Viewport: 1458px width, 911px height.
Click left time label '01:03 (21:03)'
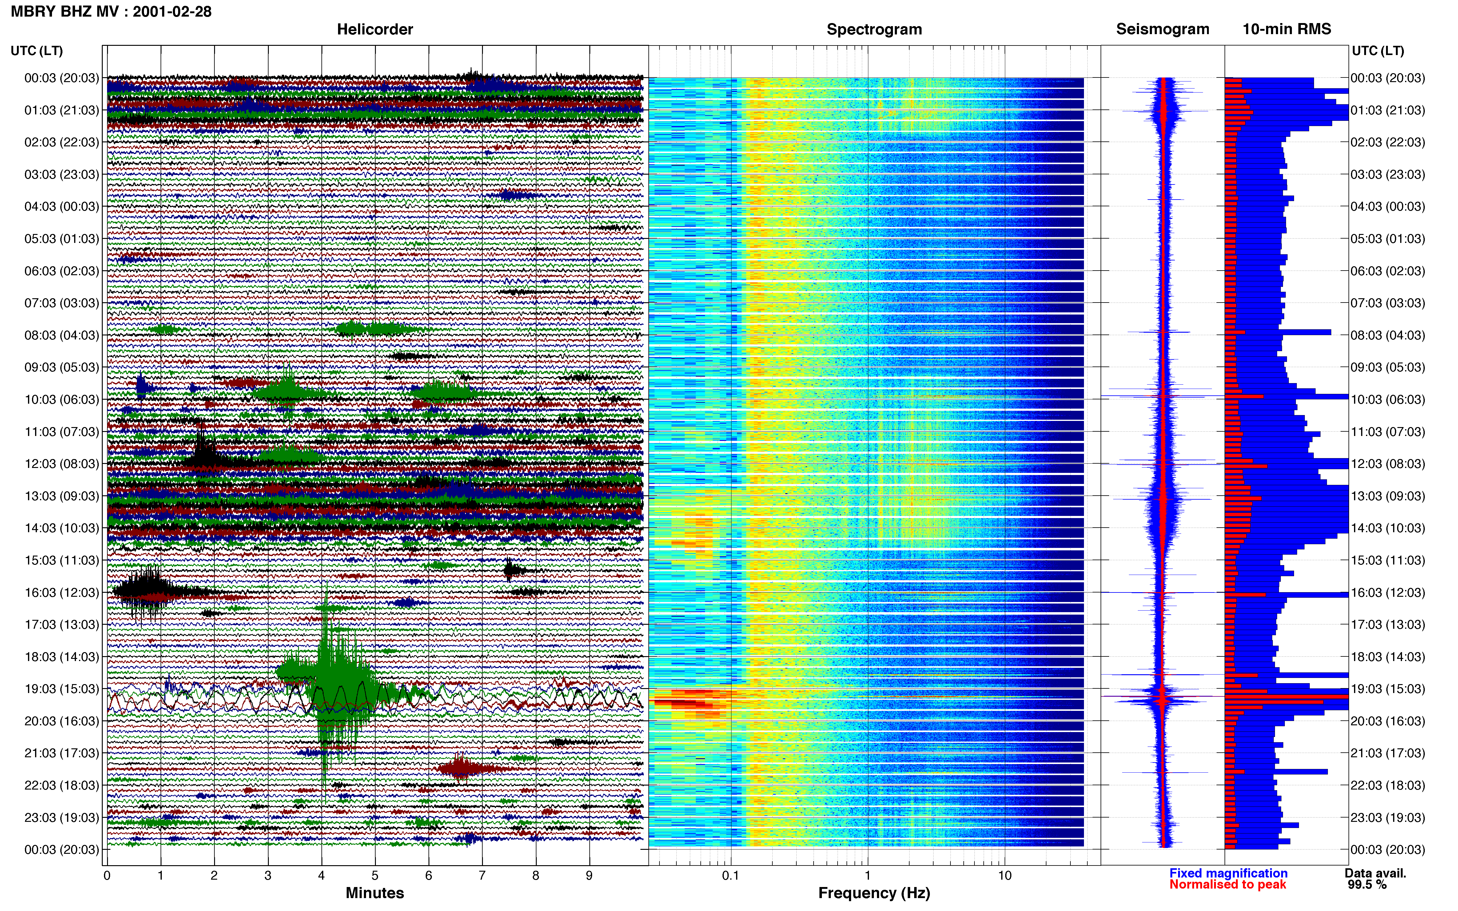tap(62, 110)
